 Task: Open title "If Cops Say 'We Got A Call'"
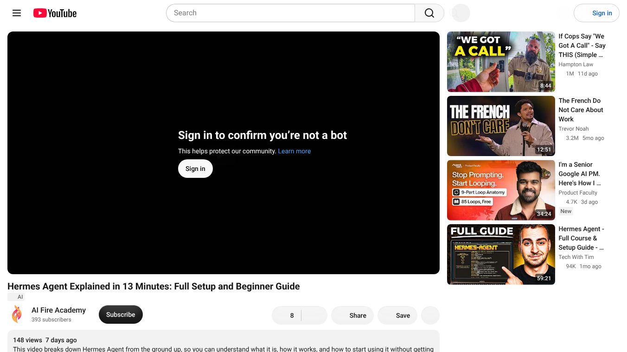coord(582,45)
